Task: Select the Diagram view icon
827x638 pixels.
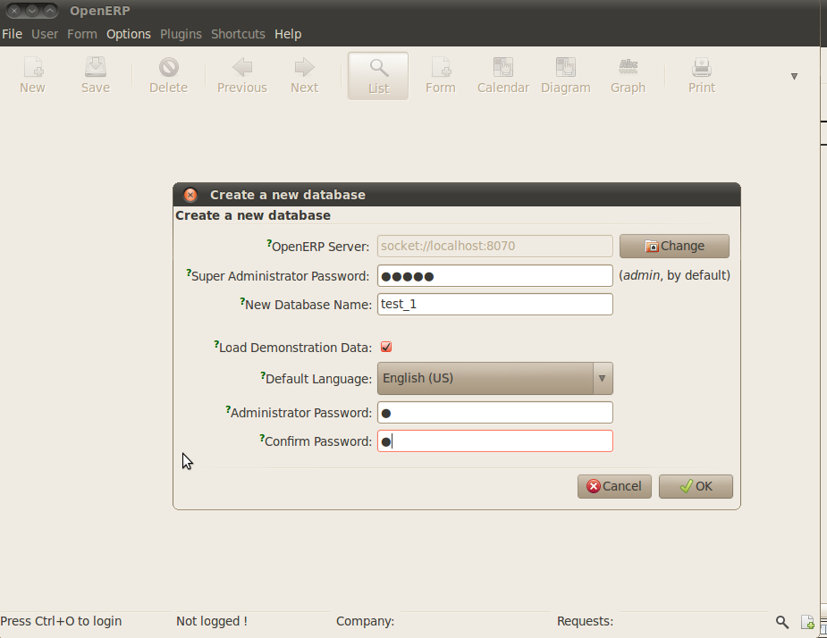Action: coord(565,75)
